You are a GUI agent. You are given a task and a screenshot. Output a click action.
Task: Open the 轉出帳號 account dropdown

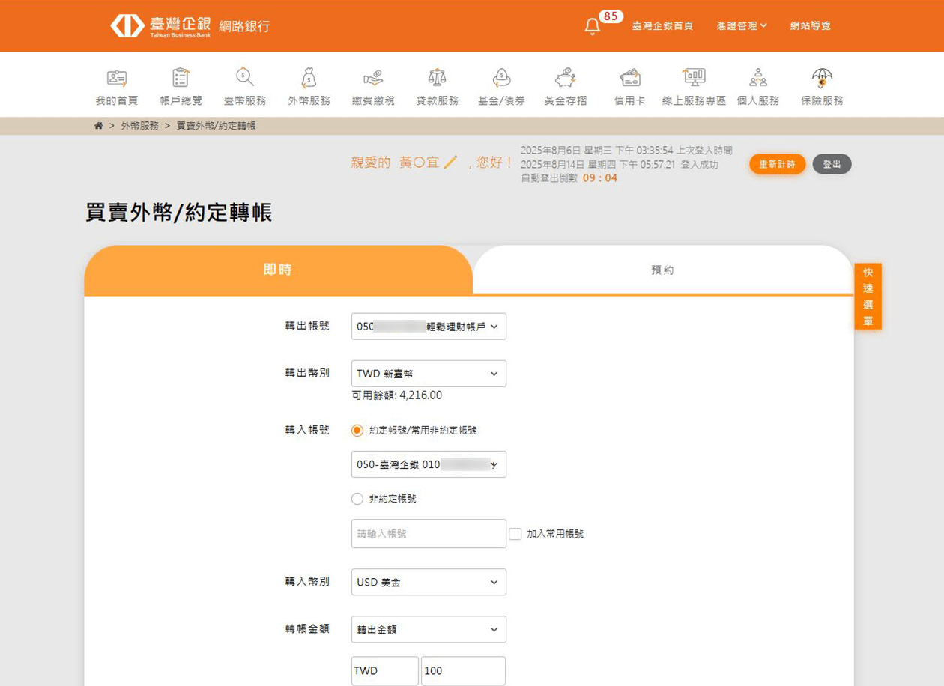pos(429,327)
